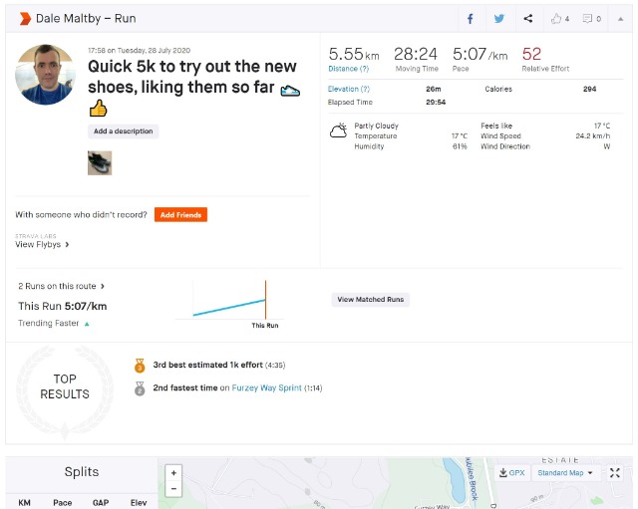Click the Trending Faster indicator
The width and height of the screenshot is (638, 509).
point(53,323)
